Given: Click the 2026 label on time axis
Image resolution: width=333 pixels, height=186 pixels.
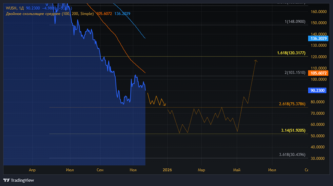Looking at the screenshot, I should pos(167,170).
